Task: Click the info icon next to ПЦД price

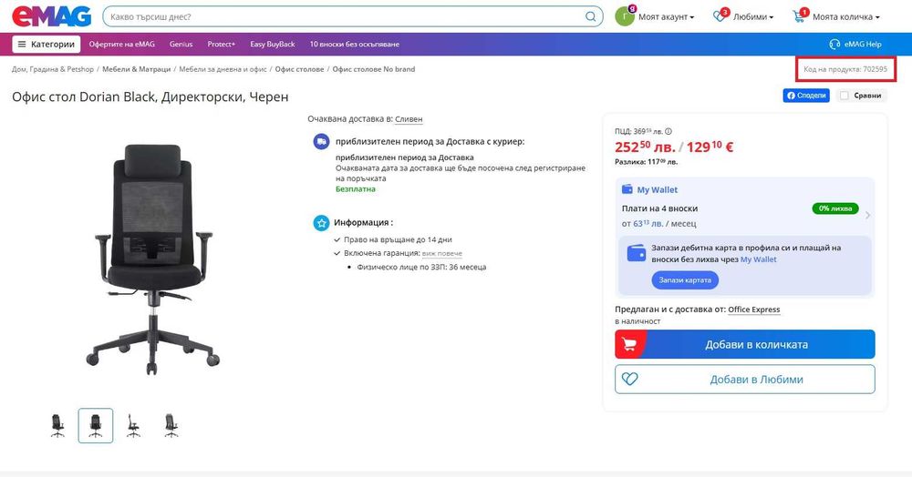Action: pyautogui.click(x=668, y=131)
